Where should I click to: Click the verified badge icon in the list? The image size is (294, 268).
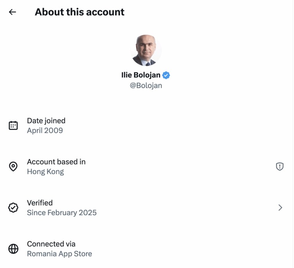[13, 208]
